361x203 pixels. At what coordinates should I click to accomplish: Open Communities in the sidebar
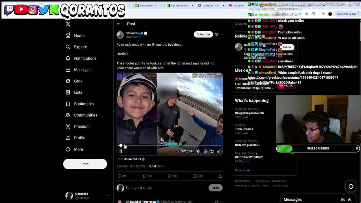click(81, 115)
